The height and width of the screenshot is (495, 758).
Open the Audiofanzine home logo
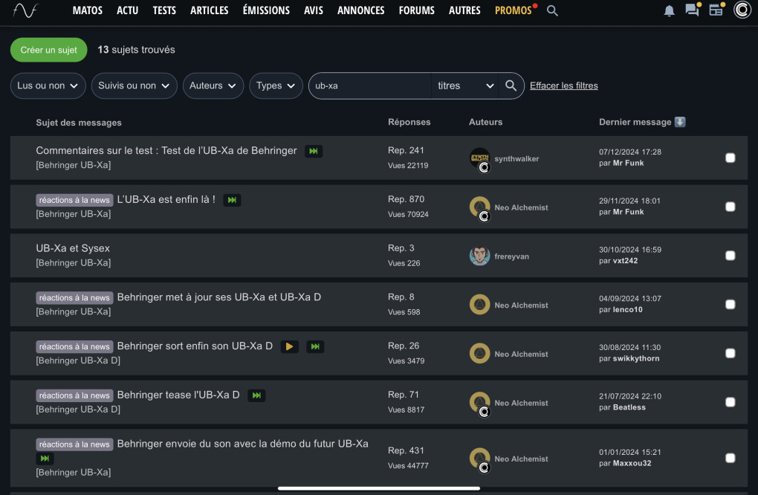pos(25,10)
